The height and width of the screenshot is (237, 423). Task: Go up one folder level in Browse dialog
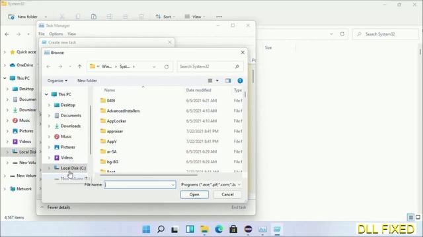pyautogui.click(x=79, y=66)
